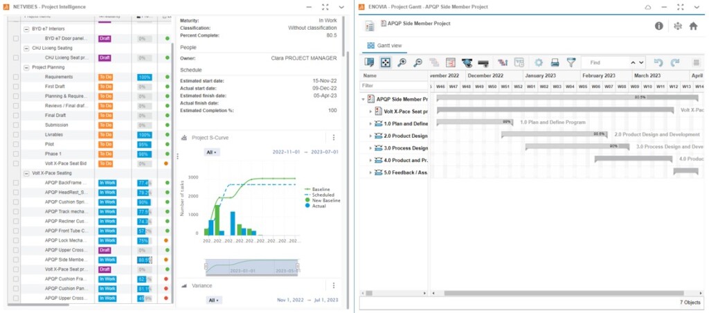This screenshot has width=709, height=313.
Task: Click the 2.0 Product Design 80.5% progress bar
Action: coord(556,134)
